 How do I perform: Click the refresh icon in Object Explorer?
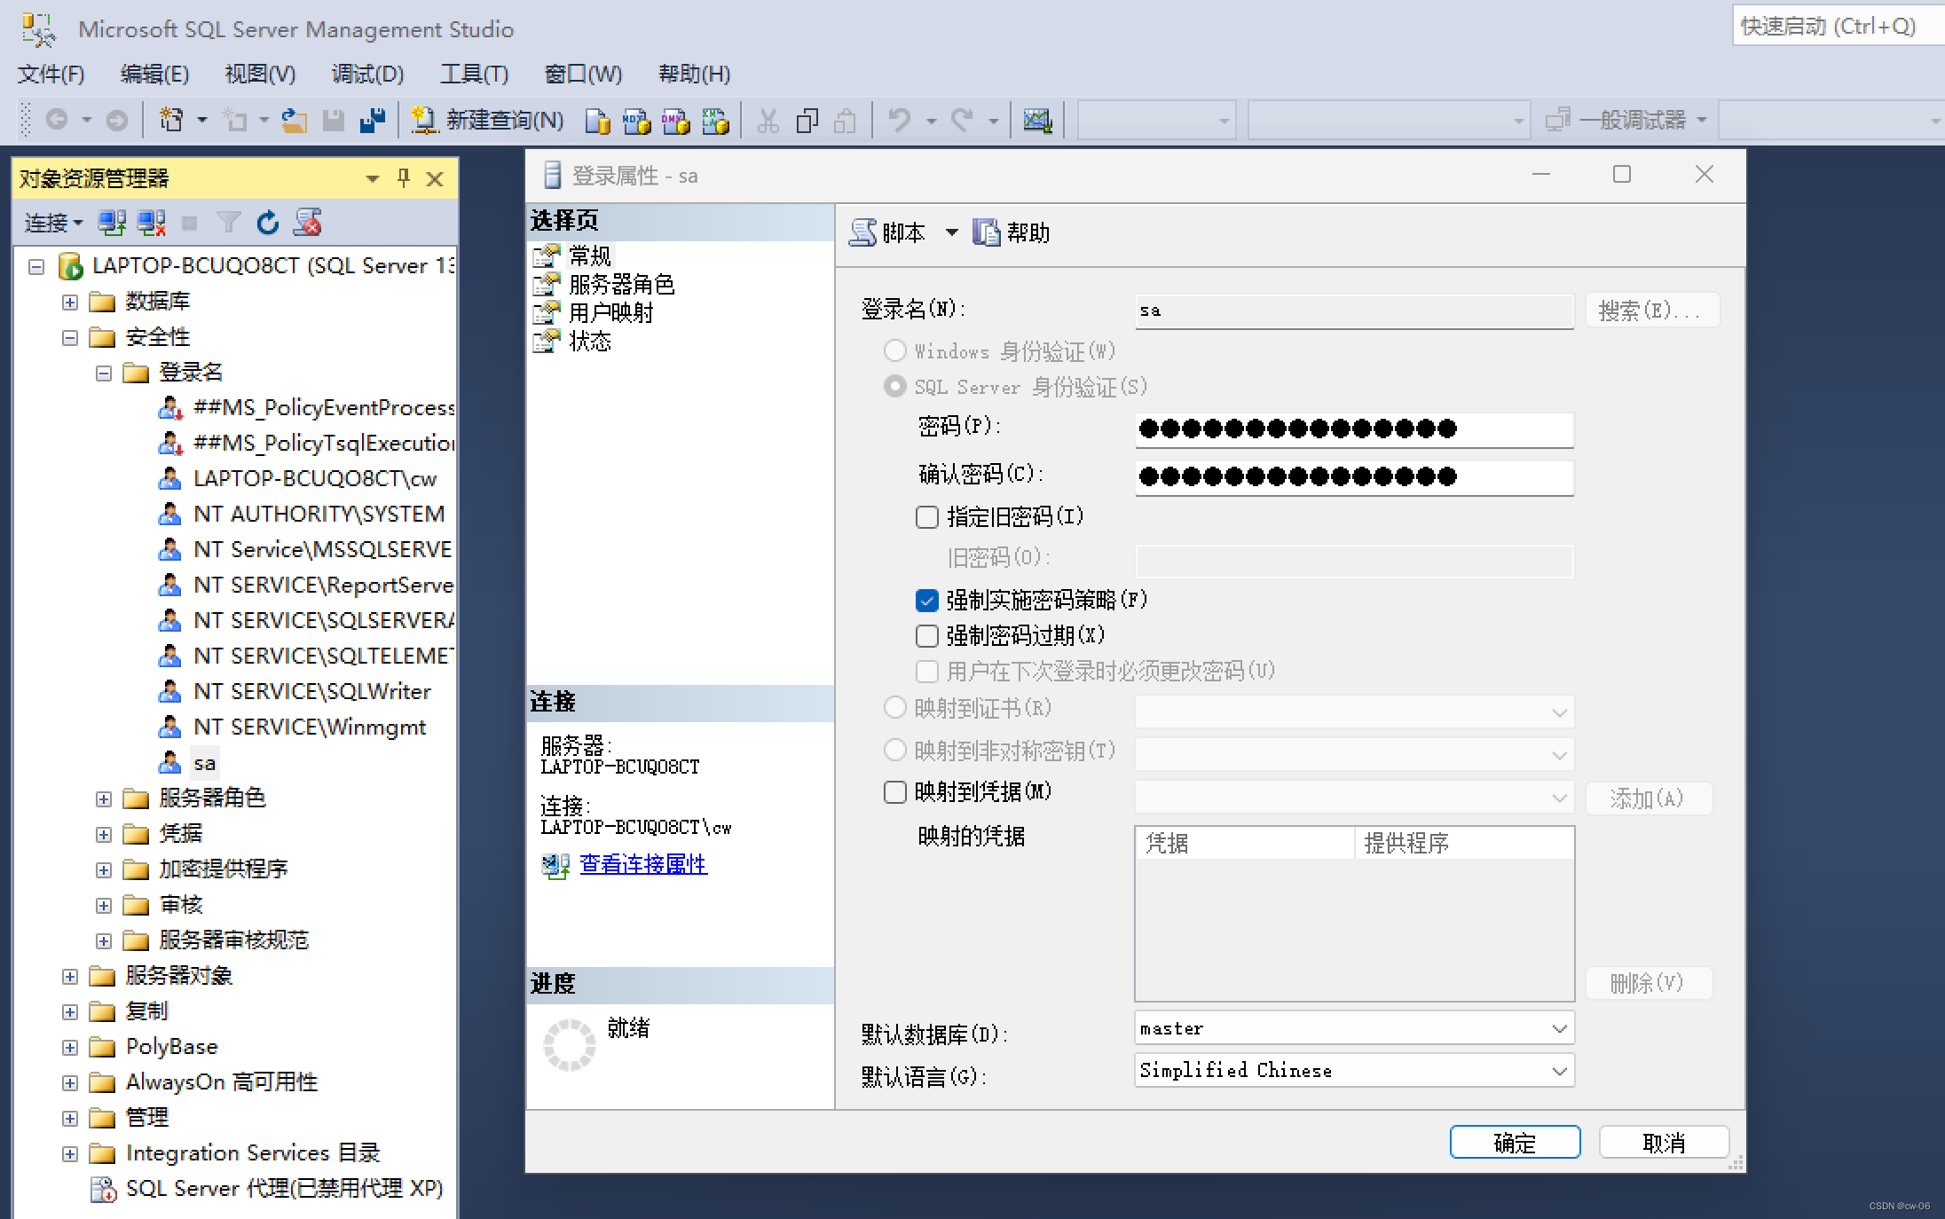tap(267, 223)
